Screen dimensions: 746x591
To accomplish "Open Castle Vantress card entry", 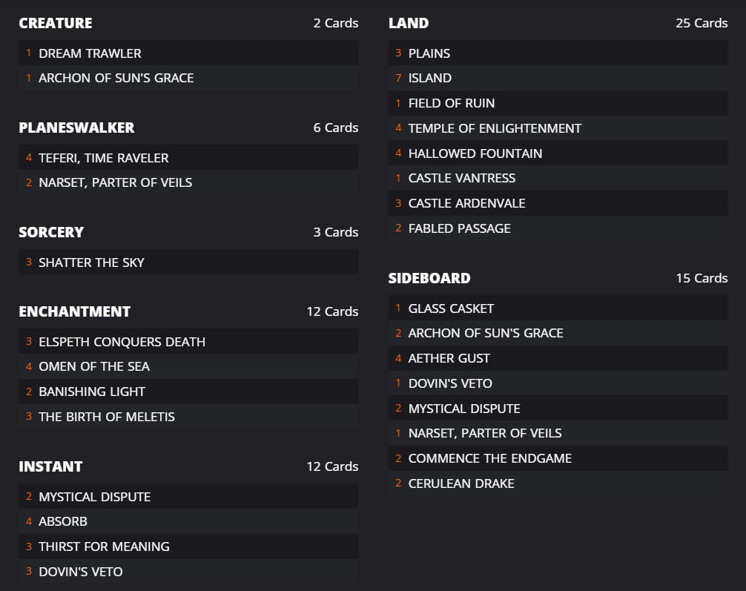I will point(461,178).
